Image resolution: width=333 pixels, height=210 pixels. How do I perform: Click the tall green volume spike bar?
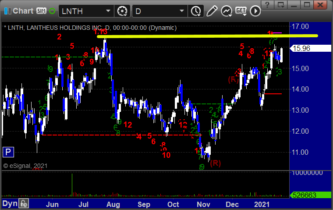(72, 185)
